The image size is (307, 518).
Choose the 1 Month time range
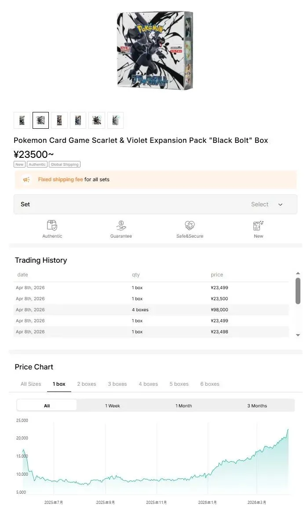tap(184, 406)
